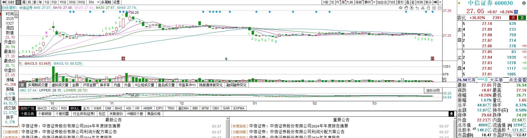Image resolution: width=527 pixels, height=138 pixels.
Task: Select the 个股研报 tab
Action: click(x=45, y=114)
